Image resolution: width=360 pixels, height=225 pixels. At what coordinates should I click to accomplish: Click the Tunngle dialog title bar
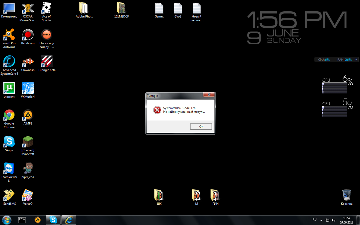pyautogui.click(x=174, y=96)
